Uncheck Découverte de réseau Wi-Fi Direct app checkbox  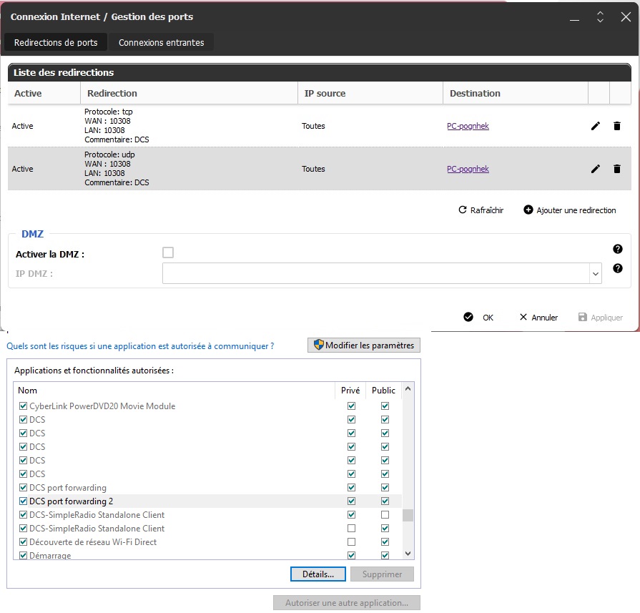(x=24, y=542)
